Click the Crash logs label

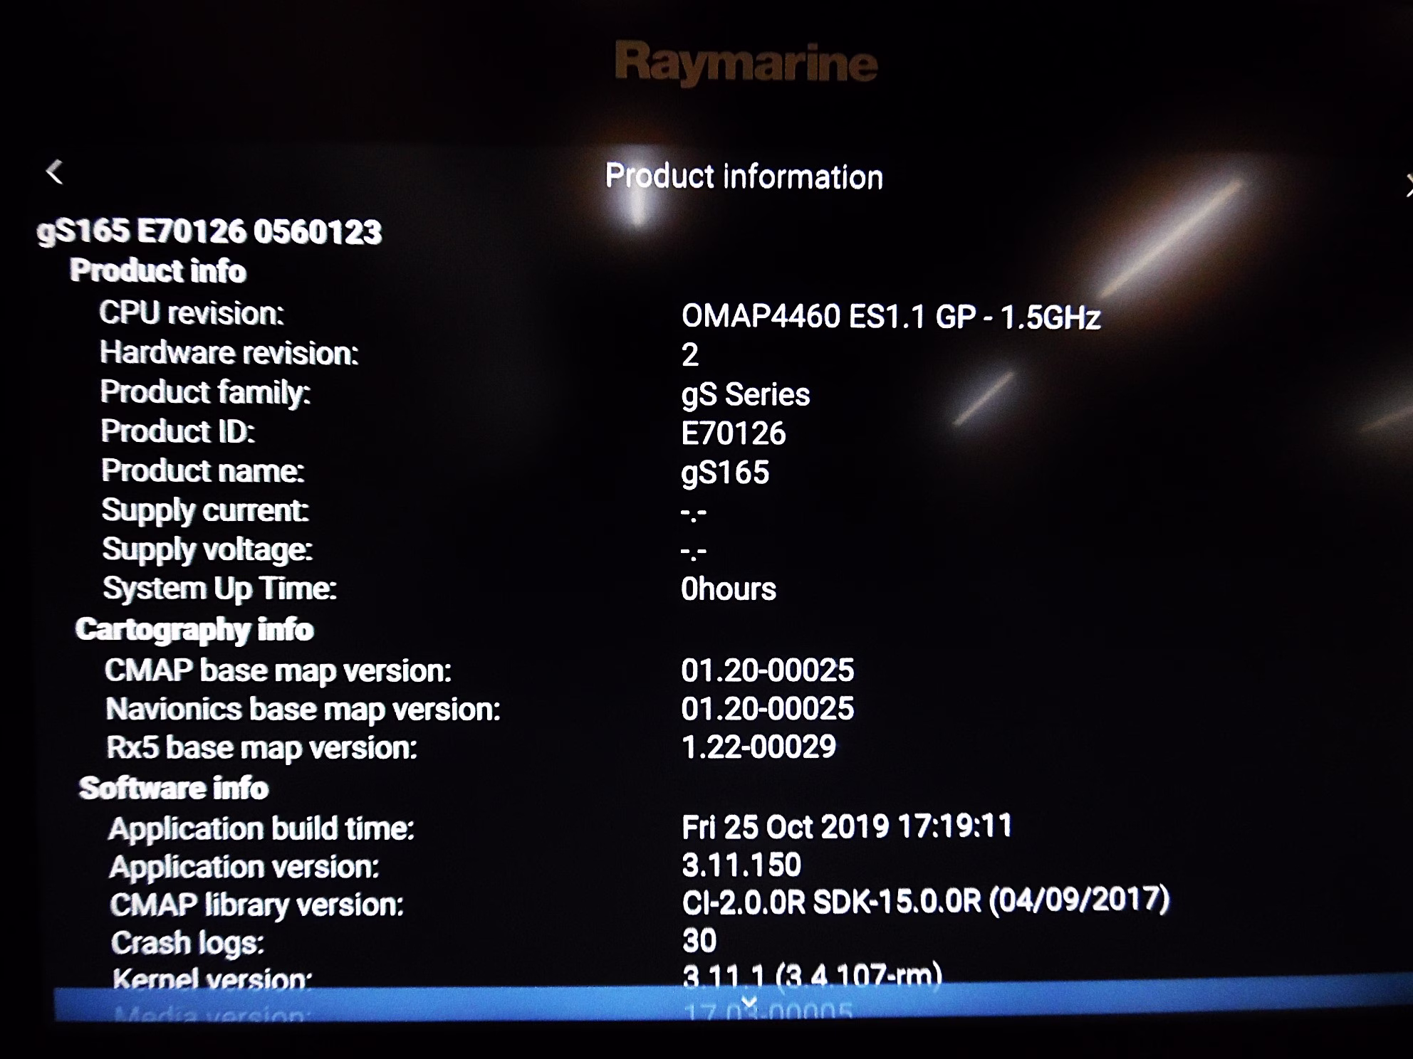[x=188, y=943]
